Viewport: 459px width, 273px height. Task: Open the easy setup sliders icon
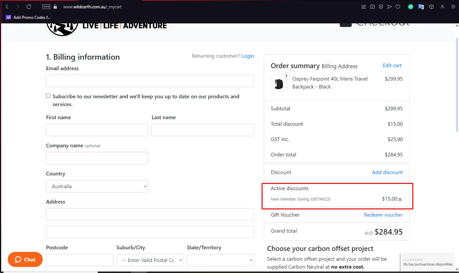453,6
